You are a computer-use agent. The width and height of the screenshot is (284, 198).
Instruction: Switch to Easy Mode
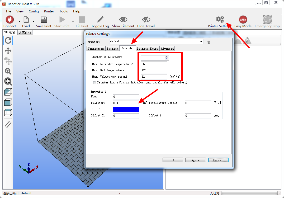[243, 20]
